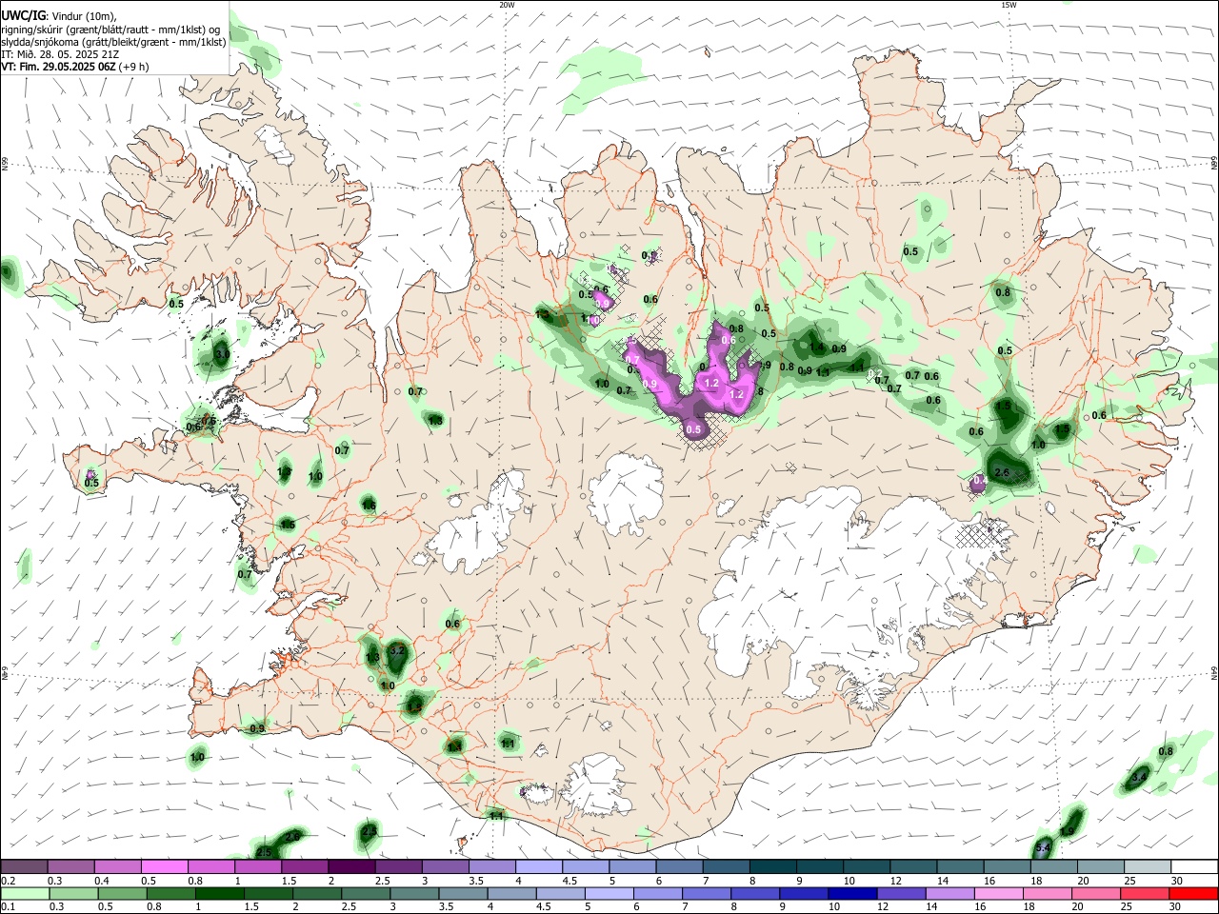Image resolution: width=1219 pixels, height=914 pixels.
Task: Click the bright pink upper swatch between 0.5 and 0.8
Action: pyautogui.click(x=164, y=866)
